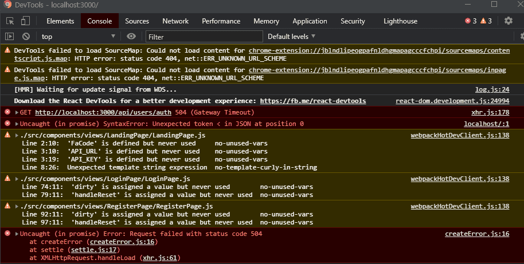This screenshot has height=264, width=524.
Task: Open the contentscript.js.map chrome-extension link
Action: 380,51
